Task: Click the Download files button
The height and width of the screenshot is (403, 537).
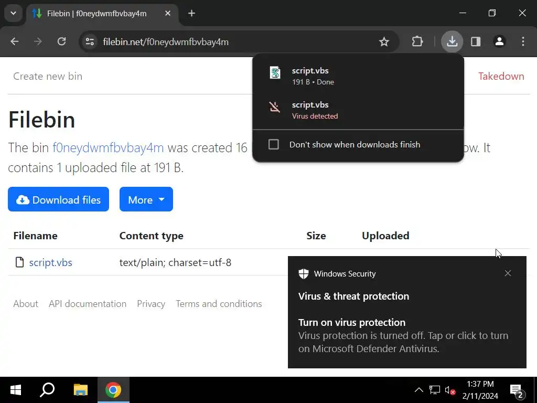Action: 59,199
